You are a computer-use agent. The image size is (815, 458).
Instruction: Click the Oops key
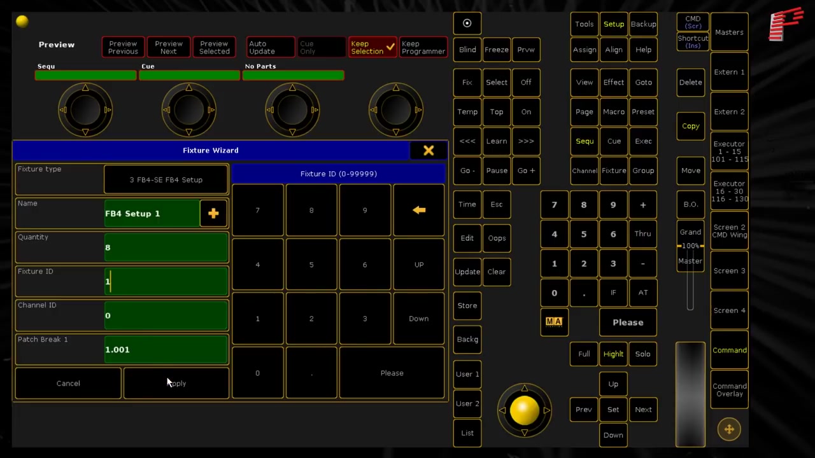coord(497,238)
